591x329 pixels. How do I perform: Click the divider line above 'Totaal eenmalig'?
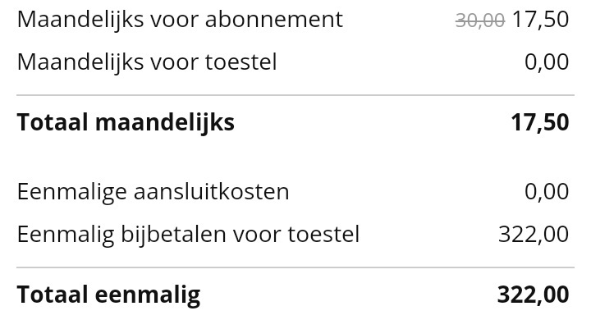(295, 267)
